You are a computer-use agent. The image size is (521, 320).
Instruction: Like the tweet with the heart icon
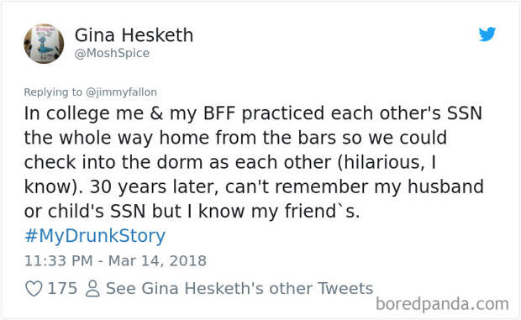[x=34, y=288]
